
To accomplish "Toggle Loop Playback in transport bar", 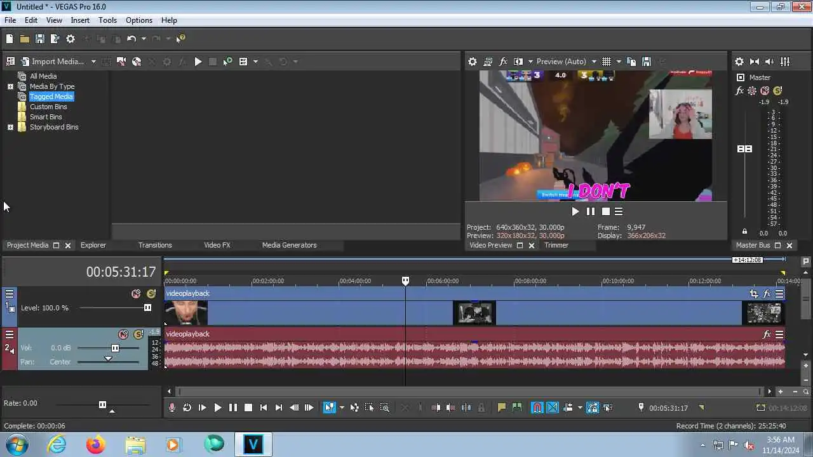I will (x=187, y=408).
